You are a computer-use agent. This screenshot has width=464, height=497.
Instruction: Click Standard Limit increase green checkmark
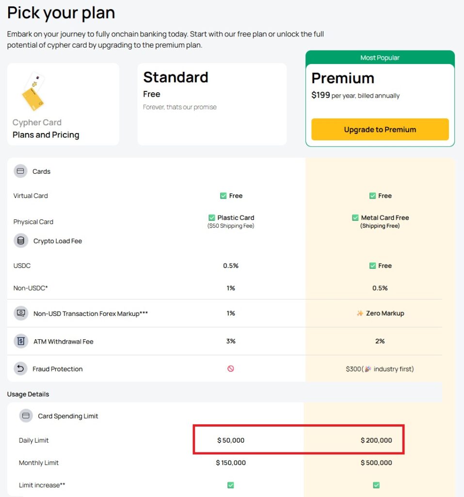click(x=231, y=485)
